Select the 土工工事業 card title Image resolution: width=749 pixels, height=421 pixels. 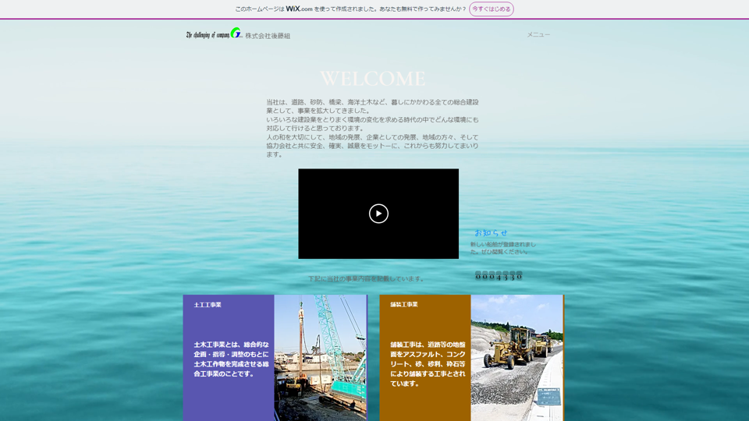[x=208, y=305]
